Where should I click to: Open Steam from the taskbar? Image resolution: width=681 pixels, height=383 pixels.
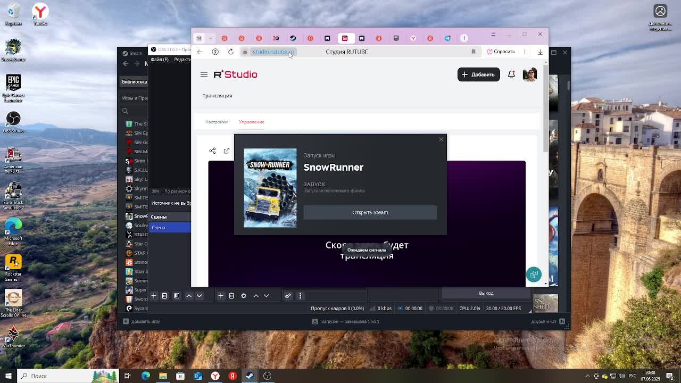click(x=250, y=376)
